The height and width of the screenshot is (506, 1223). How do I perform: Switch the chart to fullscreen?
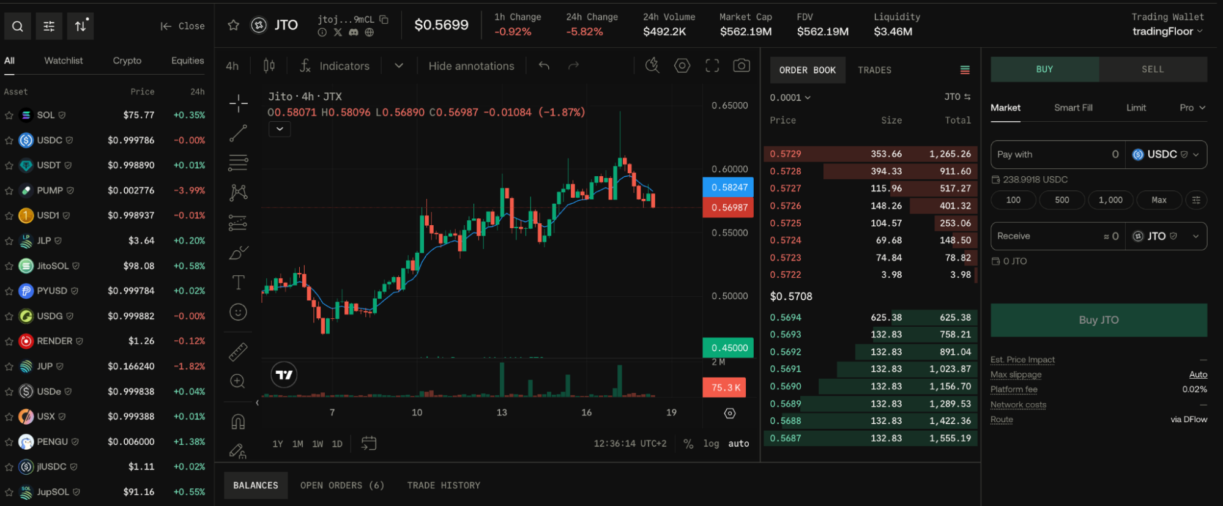click(x=712, y=65)
